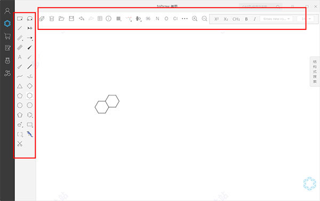This screenshot has height=201, width=320.
Task: Click the 96 well plate button
Action: click(x=148, y=19)
